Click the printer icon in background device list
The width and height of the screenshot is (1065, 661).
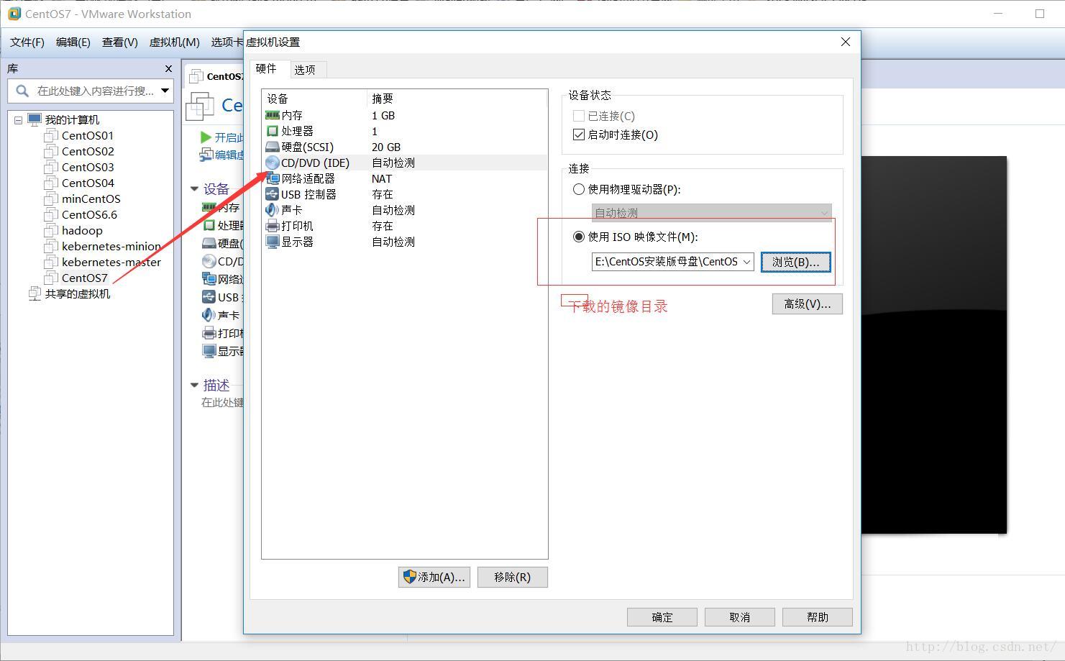click(x=209, y=333)
